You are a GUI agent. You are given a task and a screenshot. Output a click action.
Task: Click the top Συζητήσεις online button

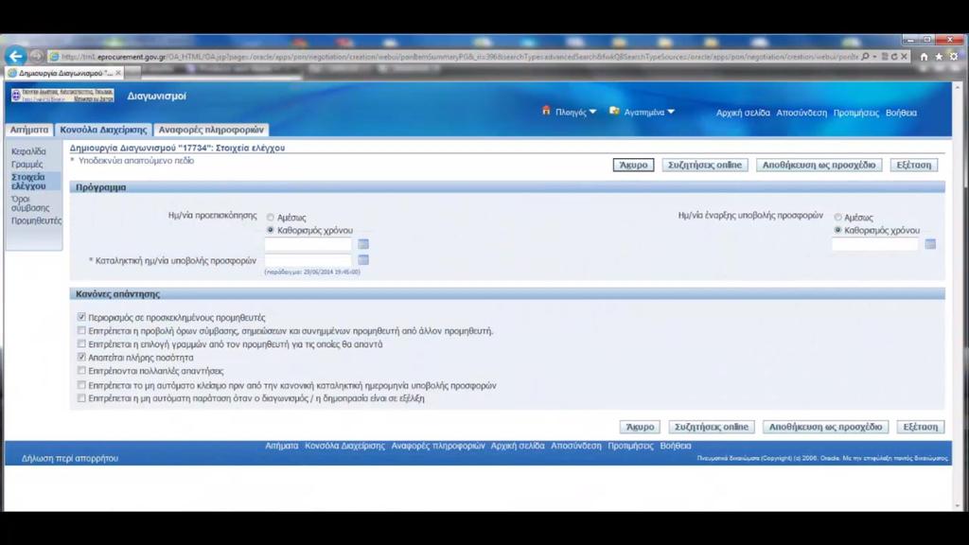[x=704, y=165]
